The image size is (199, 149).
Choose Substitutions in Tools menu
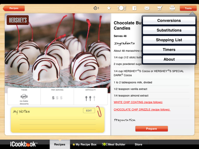[169, 30]
